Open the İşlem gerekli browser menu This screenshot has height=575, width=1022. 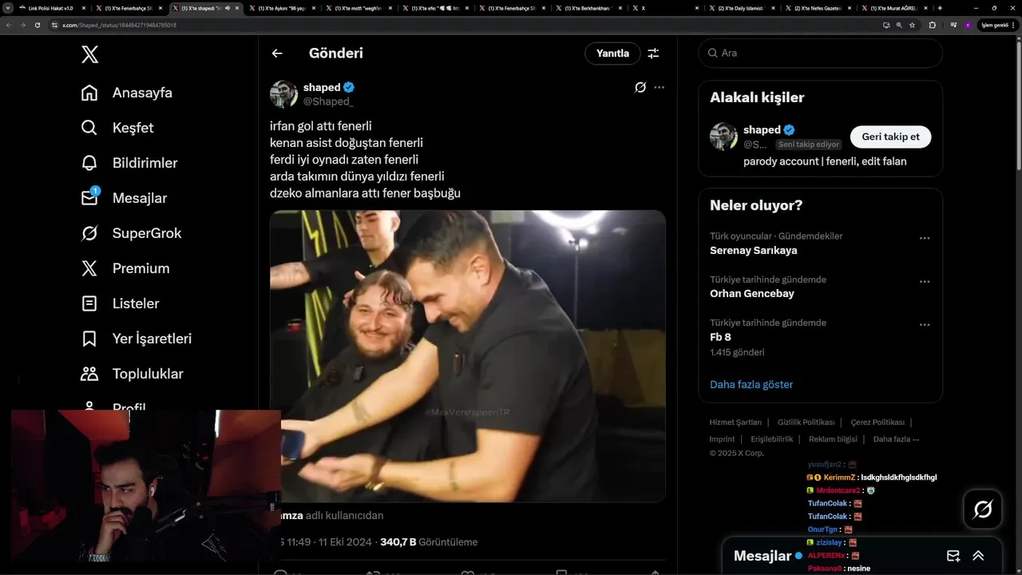click(x=996, y=25)
